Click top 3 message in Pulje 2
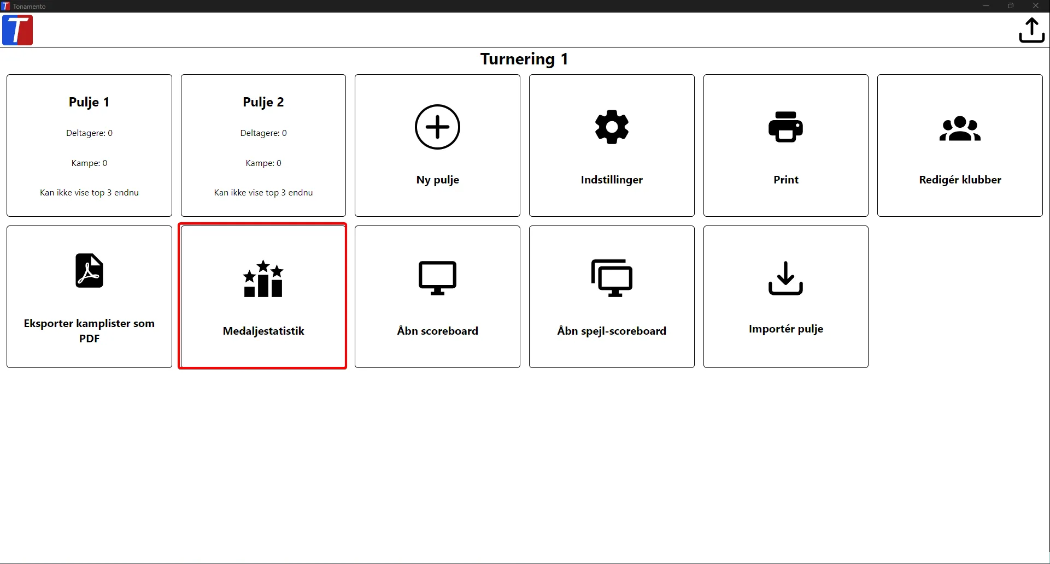This screenshot has width=1050, height=564. tap(263, 193)
